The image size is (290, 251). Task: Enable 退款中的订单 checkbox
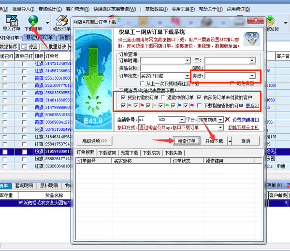pos(163,98)
